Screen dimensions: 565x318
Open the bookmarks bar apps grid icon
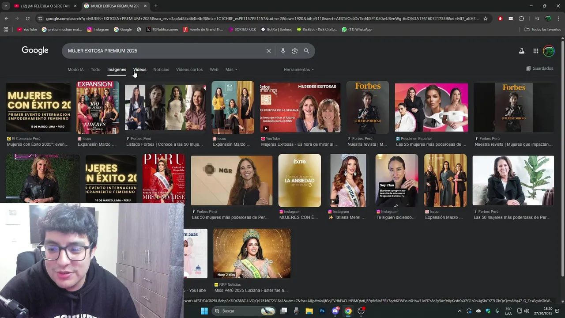click(x=6, y=30)
